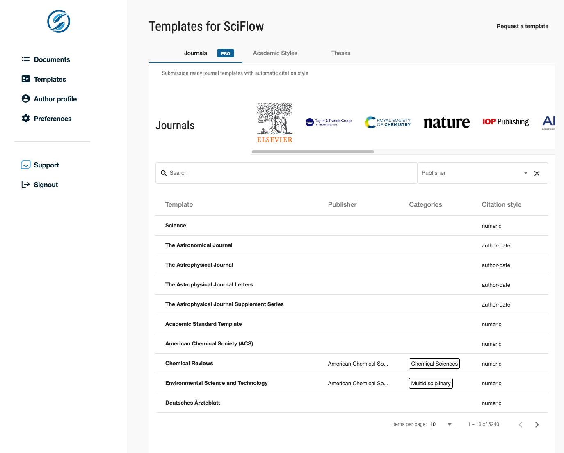Focus the template Search field
This screenshot has height=453, width=564.
pos(287,173)
